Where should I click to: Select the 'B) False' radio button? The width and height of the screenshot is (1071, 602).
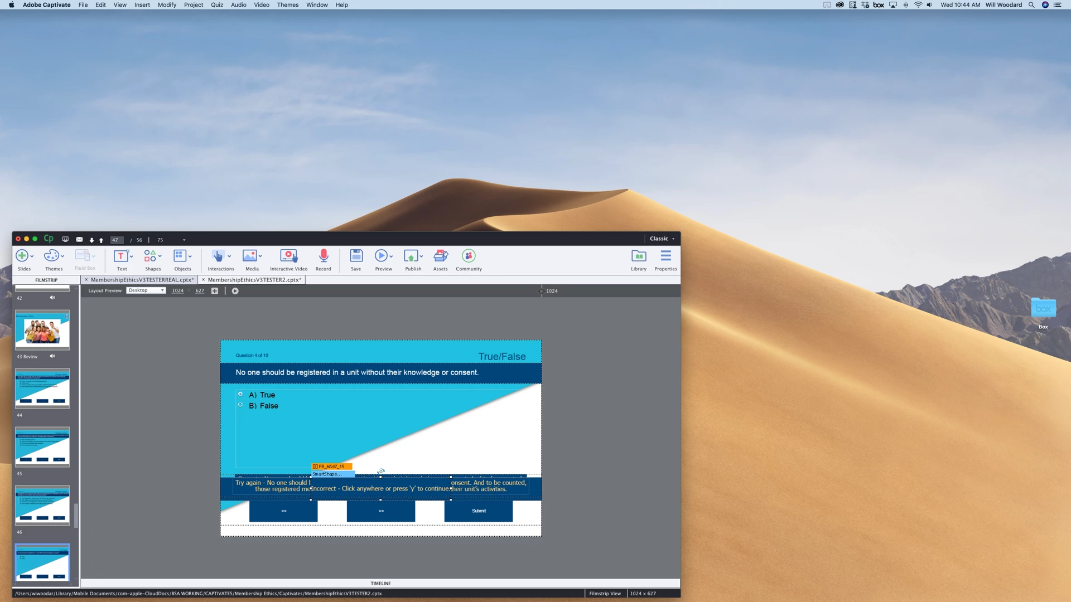(240, 405)
